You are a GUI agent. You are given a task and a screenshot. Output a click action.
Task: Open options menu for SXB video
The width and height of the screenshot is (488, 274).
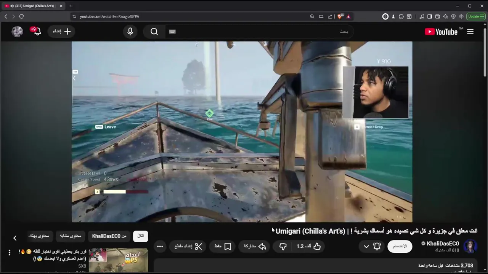[x=10, y=252]
